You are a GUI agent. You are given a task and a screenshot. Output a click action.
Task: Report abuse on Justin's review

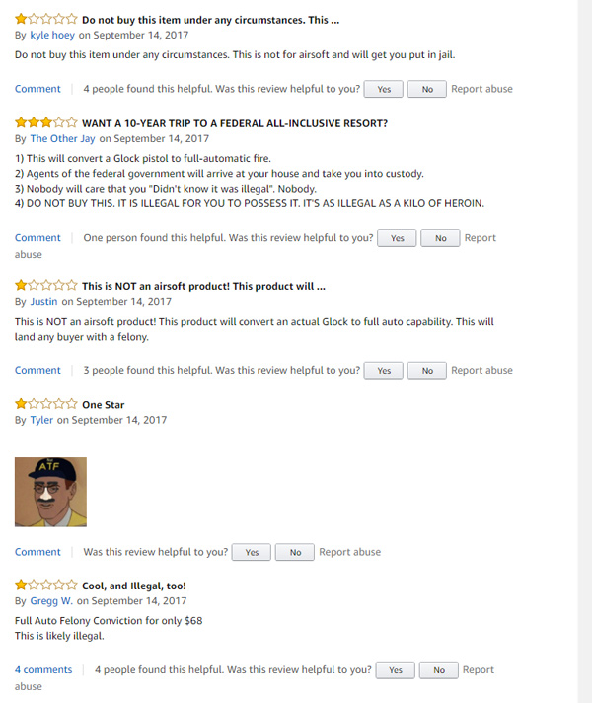(481, 371)
